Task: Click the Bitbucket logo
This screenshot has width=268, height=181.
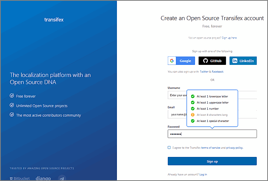Action: [x=20, y=178]
